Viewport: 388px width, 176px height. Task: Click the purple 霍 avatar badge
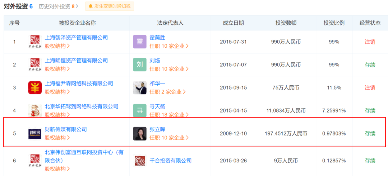[x=140, y=42]
